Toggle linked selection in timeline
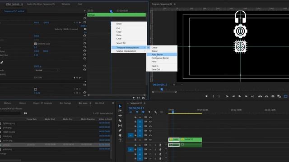Viewport: 289px width, 162px height. [x=143, y=112]
